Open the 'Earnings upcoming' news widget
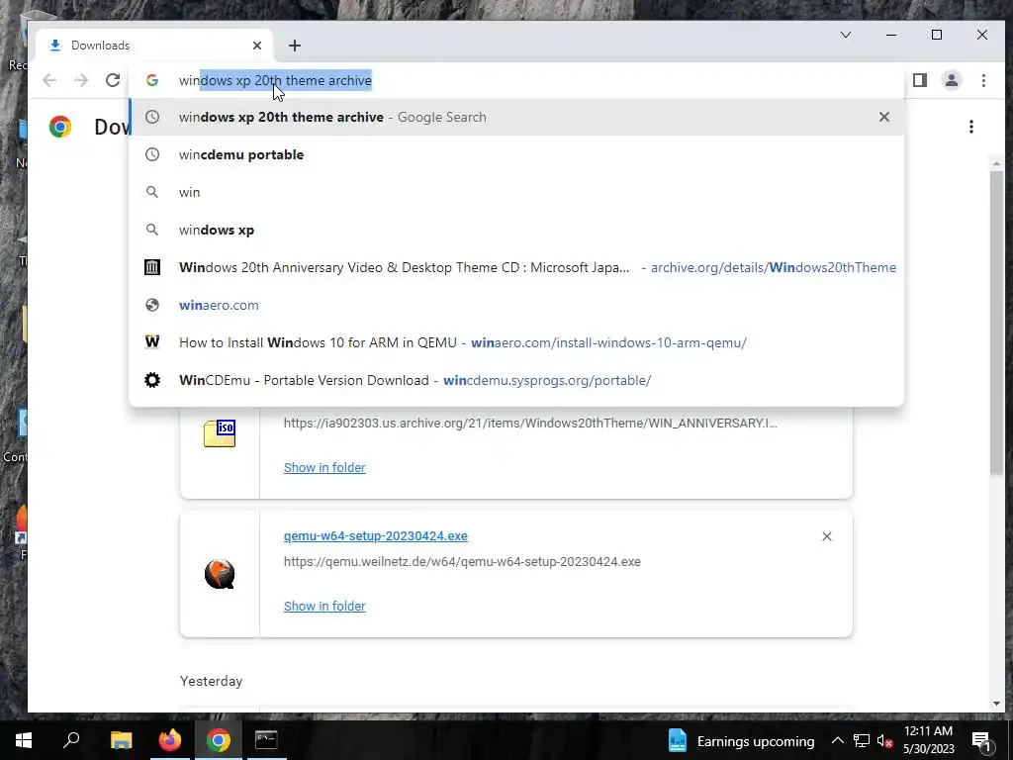This screenshot has width=1013, height=760. pyautogui.click(x=741, y=740)
